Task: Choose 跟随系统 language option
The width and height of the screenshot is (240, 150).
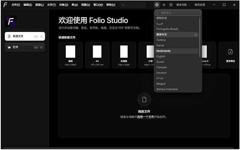Action: point(177,18)
